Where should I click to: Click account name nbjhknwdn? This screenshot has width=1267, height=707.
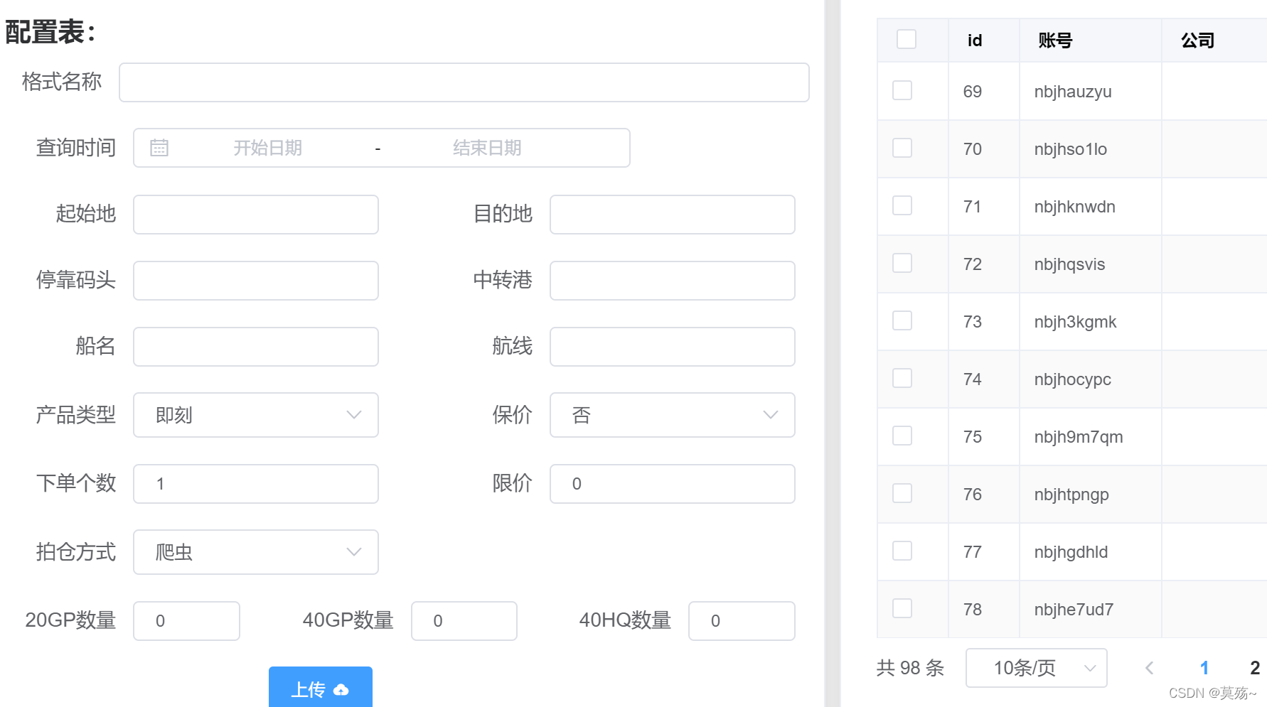[x=1074, y=207]
